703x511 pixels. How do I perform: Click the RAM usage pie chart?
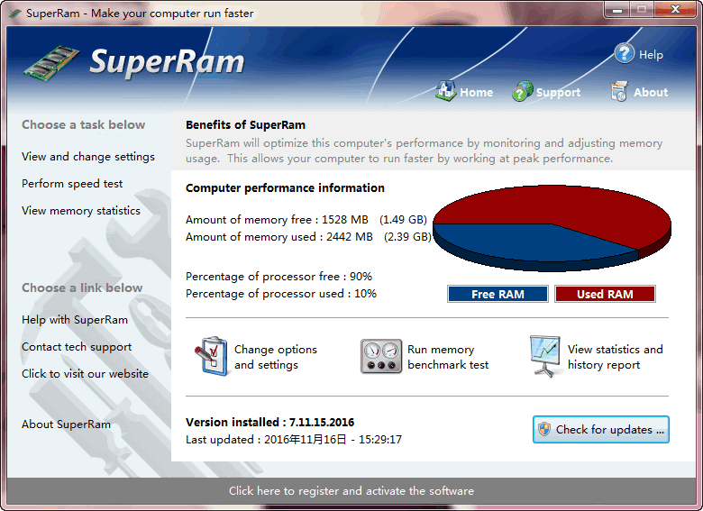[x=552, y=228]
